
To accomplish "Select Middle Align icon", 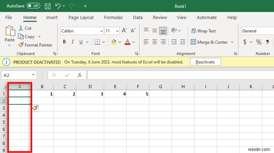I will pyautogui.click(x=154, y=31).
